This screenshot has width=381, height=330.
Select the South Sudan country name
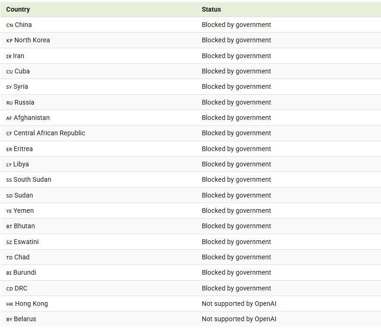(x=32, y=179)
